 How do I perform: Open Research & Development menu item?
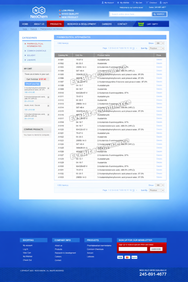(81, 24)
